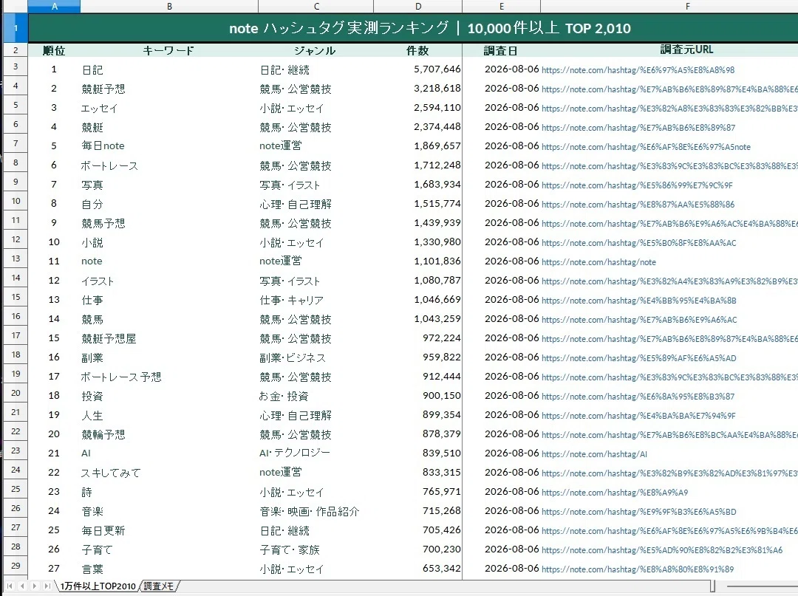Click the genre cell AI・テクノロジー
This screenshot has height=596, width=798.
295,453
